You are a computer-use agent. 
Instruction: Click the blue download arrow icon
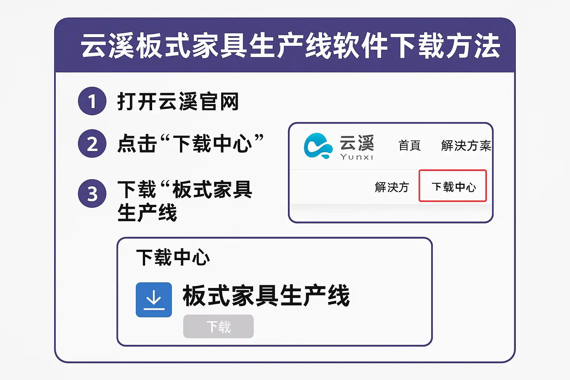[x=154, y=300]
